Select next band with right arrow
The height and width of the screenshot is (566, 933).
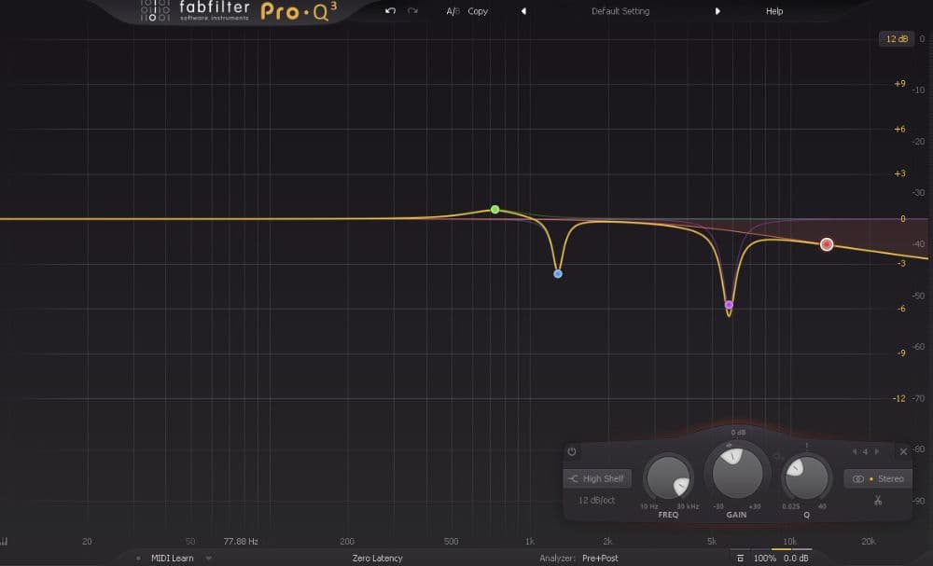[877, 452]
